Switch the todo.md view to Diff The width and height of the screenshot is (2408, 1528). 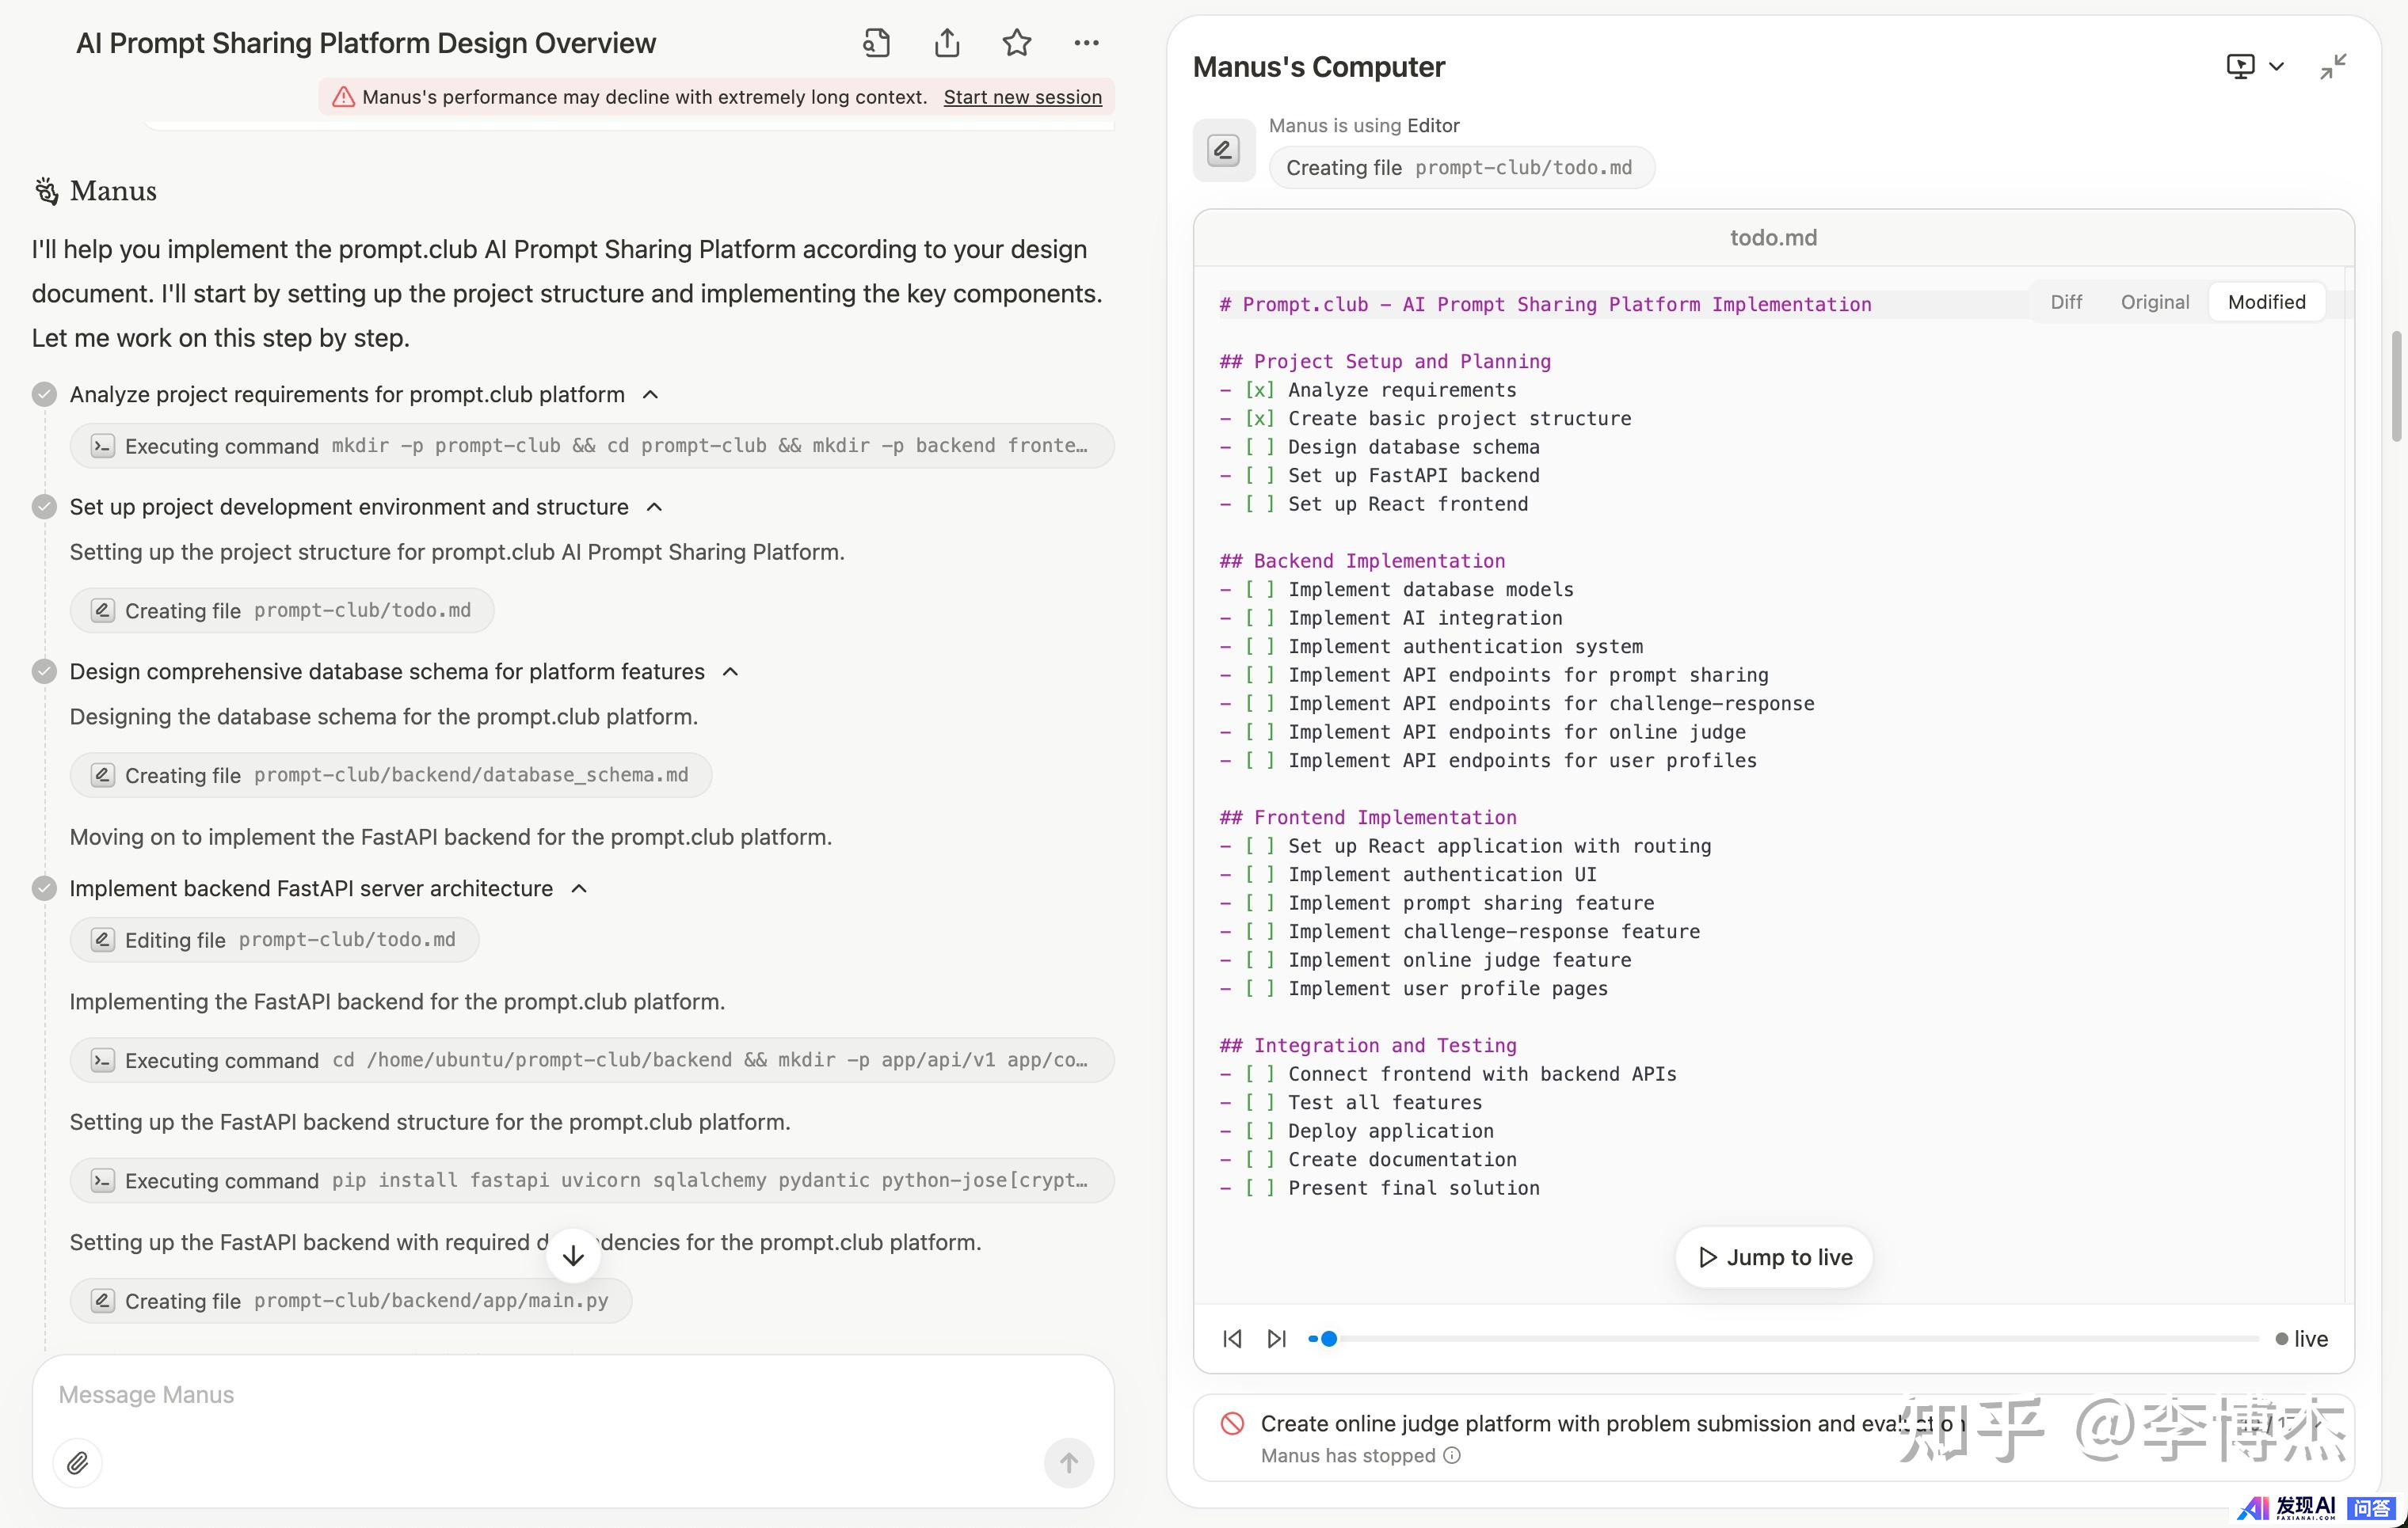click(2066, 302)
